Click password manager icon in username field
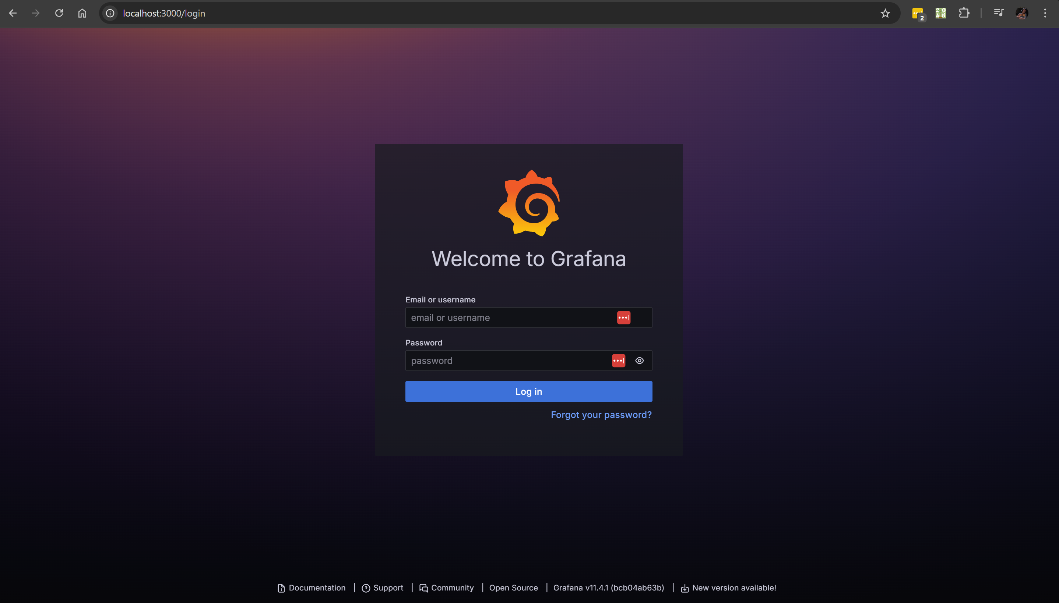 (x=624, y=318)
